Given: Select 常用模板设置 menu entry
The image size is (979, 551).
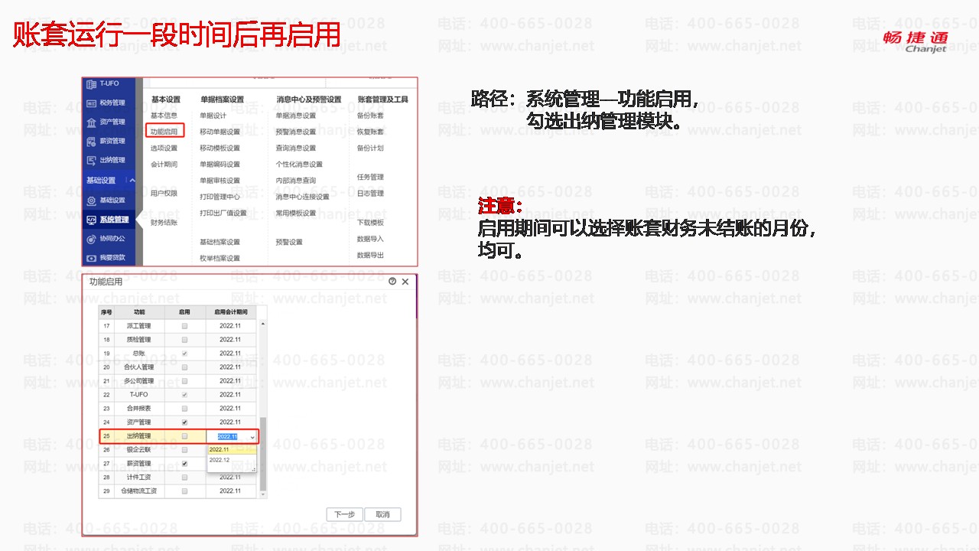Looking at the screenshot, I should [296, 213].
